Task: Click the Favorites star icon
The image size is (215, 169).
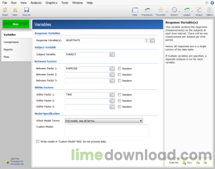Action: (x=161, y=12)
